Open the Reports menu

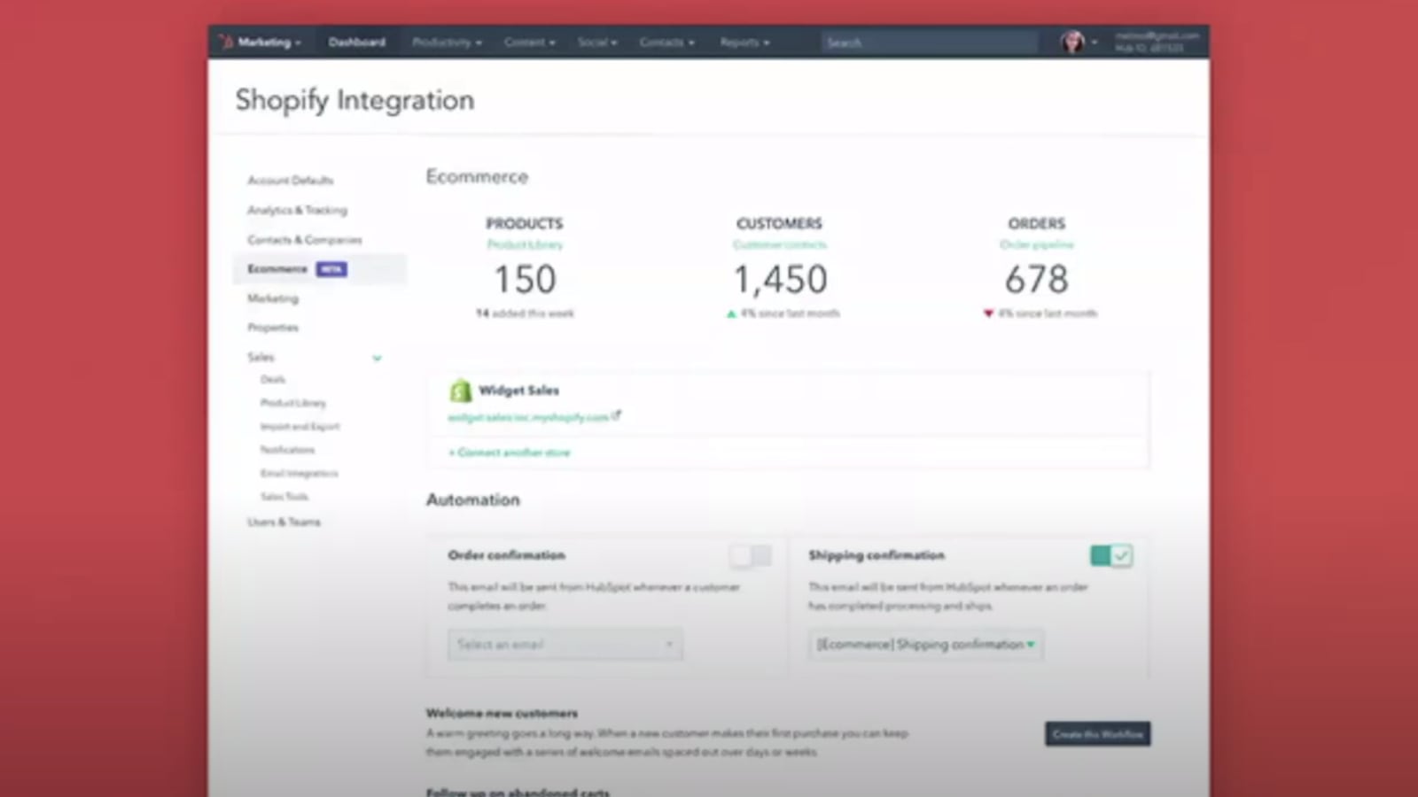point(744,43)
